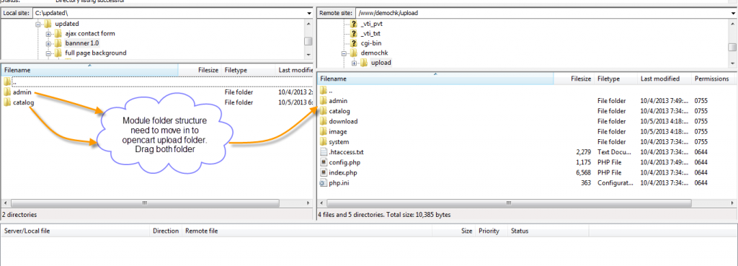Sort remote list by Filetype header
The width and height of the screenshot is (738, 266).
pyautogui.click(x=615, y=79)
